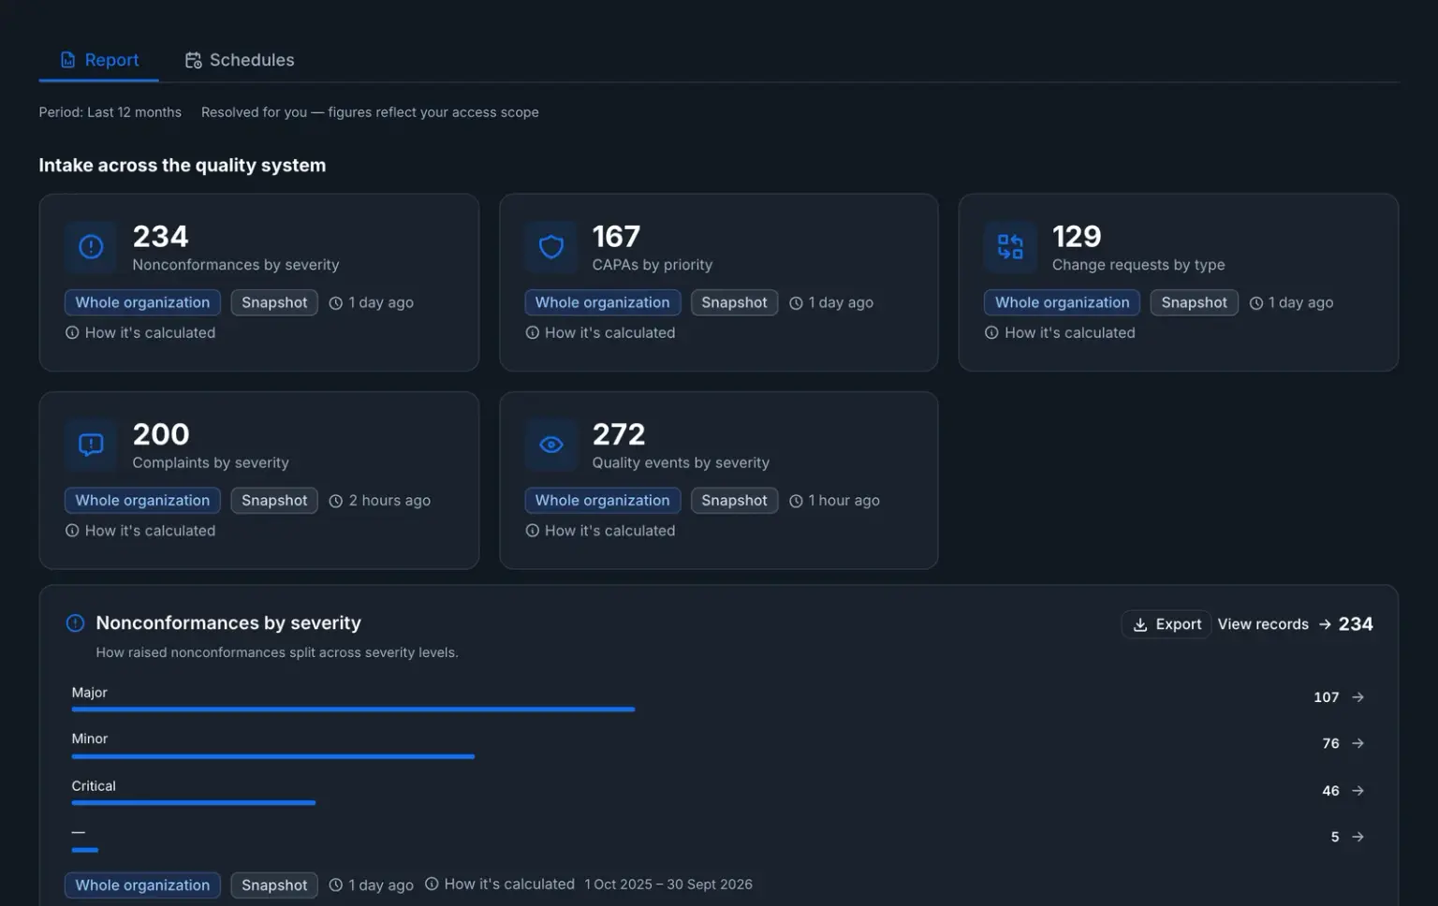Click the Minor severity bar

point(273,756)
